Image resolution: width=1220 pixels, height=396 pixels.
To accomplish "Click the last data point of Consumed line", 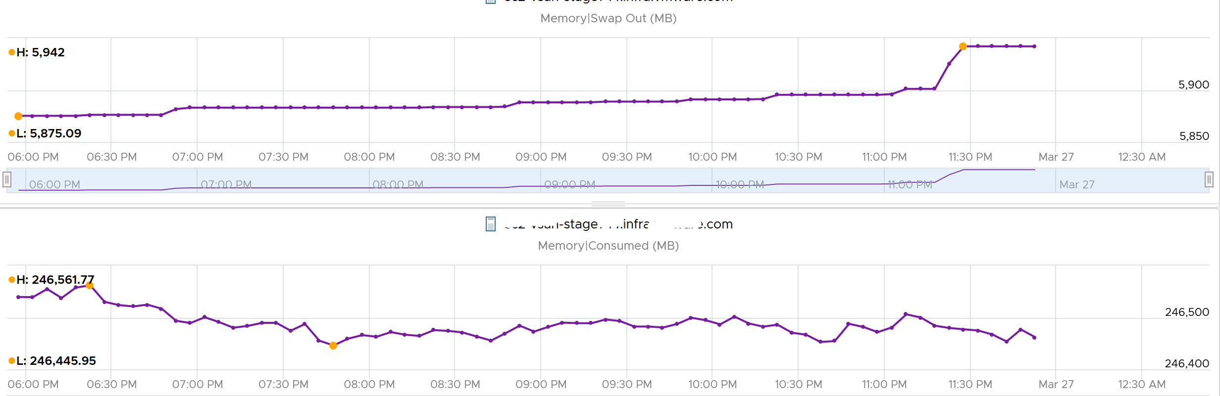I will [1034, 338].
